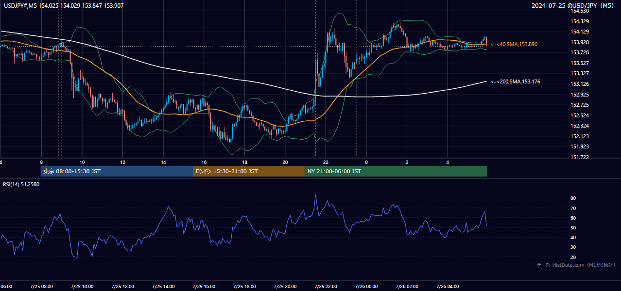Click price axis label 152.524
This screenshot has height=291, width=621.
tap(580, 115)
